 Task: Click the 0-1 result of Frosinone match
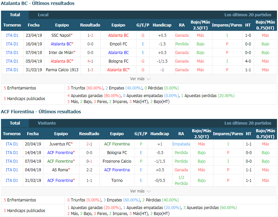89,161
